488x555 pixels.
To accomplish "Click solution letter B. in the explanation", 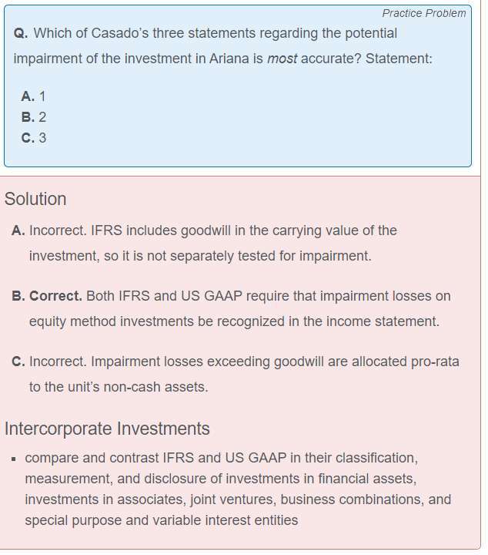I will (18, 296).
